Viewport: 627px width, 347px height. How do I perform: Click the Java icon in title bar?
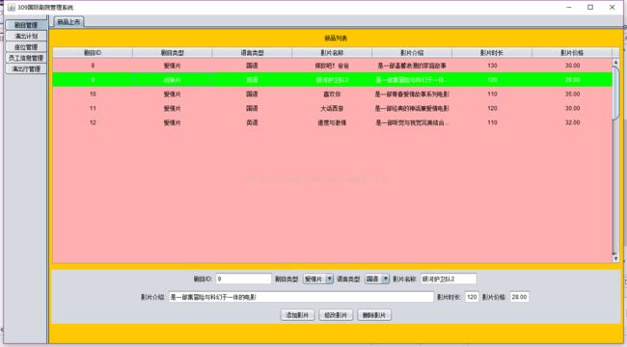(11, 7)
